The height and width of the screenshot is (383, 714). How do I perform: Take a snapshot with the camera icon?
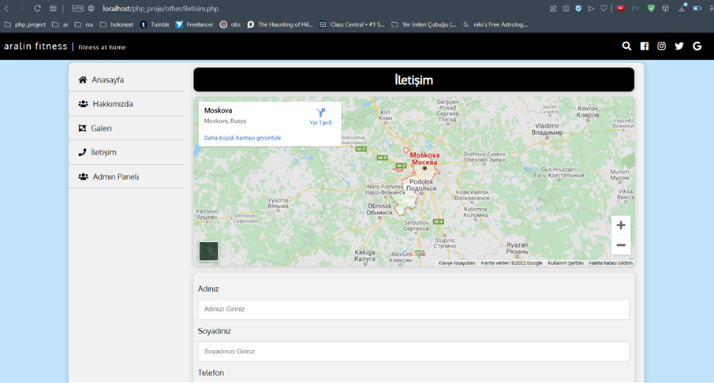pos(566,8)
